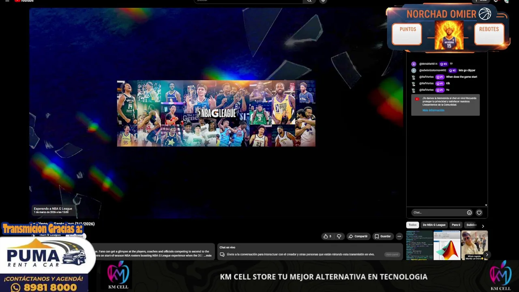Viewport: 519px width, 292px height.
Task: Click @MrAdria9514 username in chat
Action: click(428, 64)
